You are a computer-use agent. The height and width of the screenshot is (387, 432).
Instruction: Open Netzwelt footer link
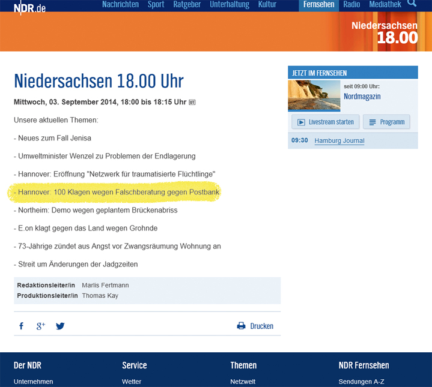click(243, 382)
